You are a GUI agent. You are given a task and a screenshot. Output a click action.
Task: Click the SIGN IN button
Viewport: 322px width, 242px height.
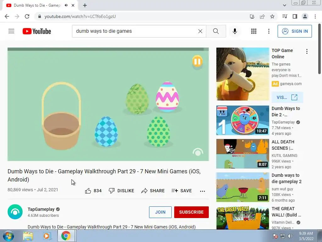pyautogui.click(x=295, y=31)
